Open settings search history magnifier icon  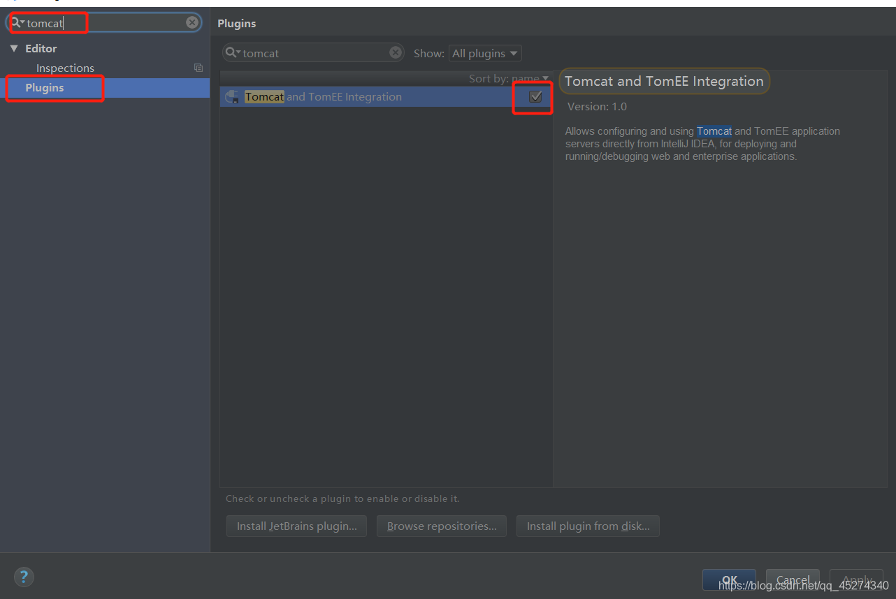coord(17,23)
